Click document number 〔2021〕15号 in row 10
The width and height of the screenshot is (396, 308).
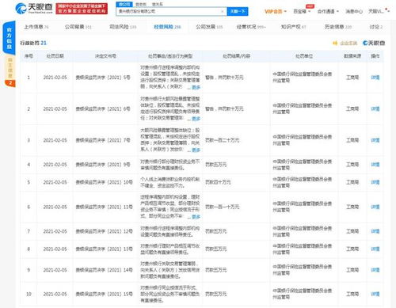pos(104,294)
